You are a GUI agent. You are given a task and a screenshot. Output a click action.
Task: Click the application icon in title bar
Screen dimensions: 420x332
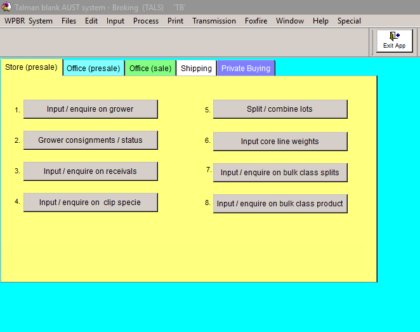[6, 7]
